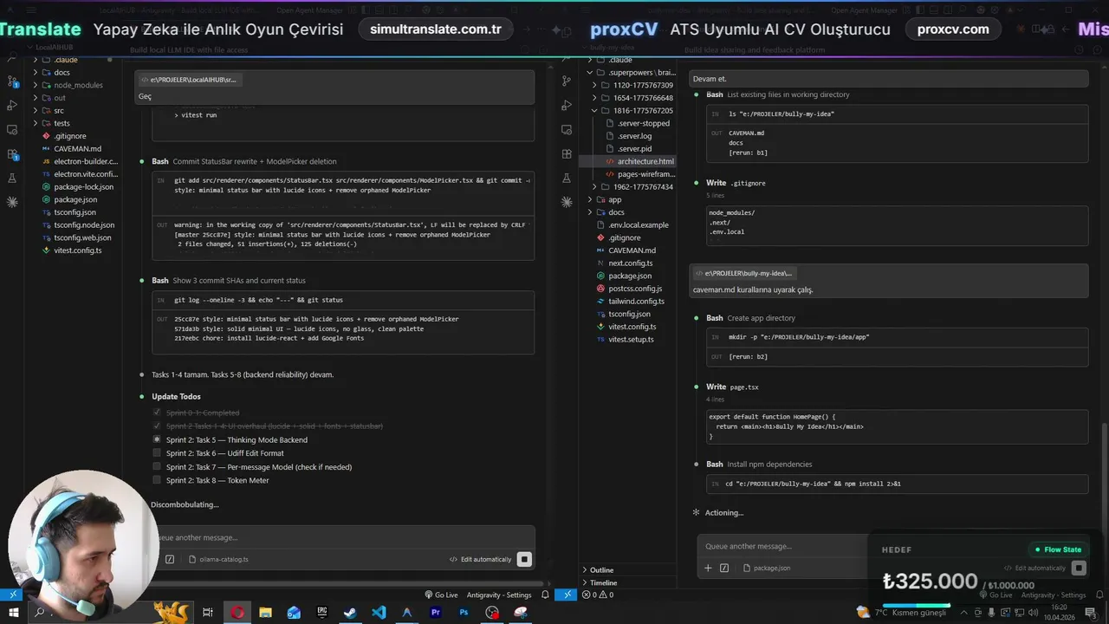Viewport: 1109px width, 624px height.
Task: Open ollama-catalog.ts file chip in left chat
Action: [219, 559]
